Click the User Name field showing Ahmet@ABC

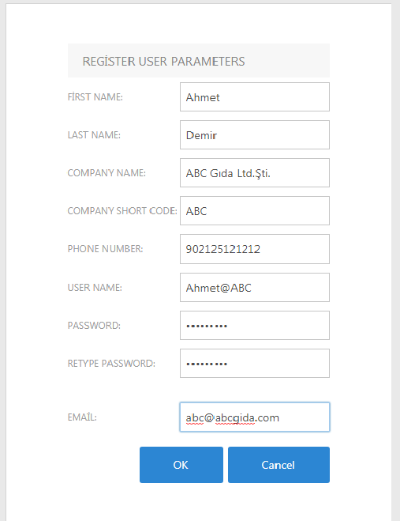click(x=255, y=288)
